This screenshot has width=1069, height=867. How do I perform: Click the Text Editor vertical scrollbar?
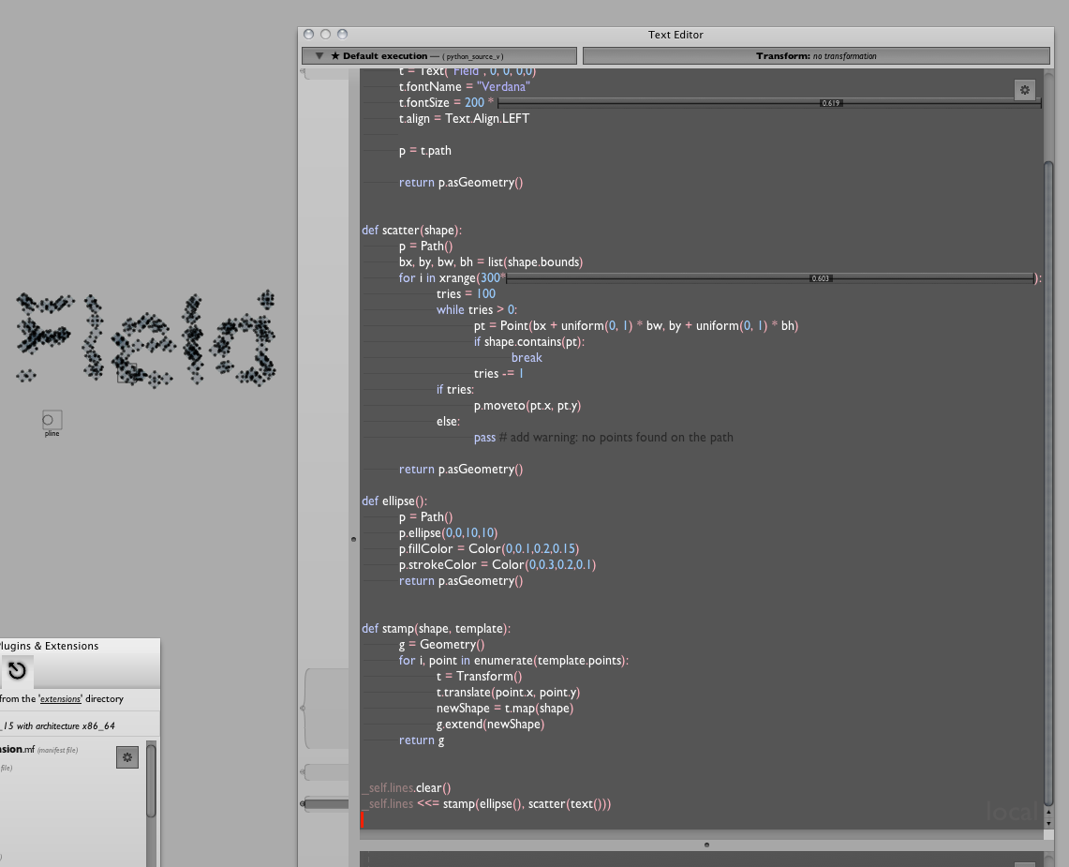click(1048, 469)
